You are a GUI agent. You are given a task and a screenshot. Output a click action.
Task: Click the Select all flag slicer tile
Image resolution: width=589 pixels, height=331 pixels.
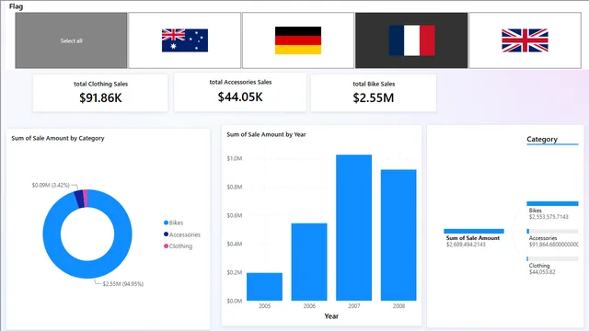71,40
